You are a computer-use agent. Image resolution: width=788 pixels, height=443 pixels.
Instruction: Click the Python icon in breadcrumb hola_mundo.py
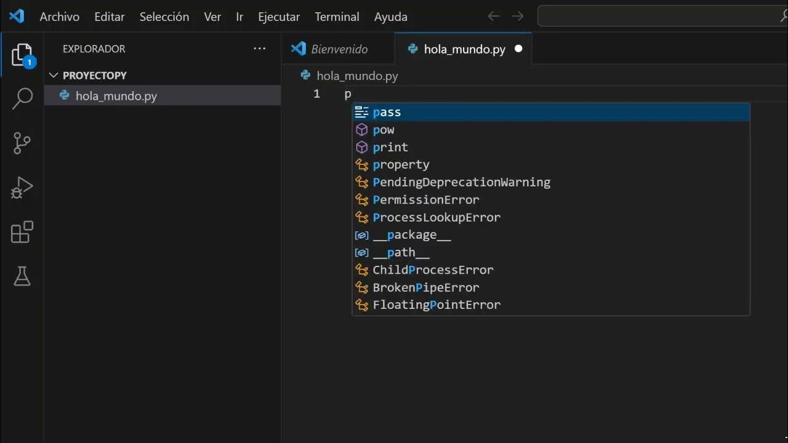pyautogui.click(x=305, y=75)
